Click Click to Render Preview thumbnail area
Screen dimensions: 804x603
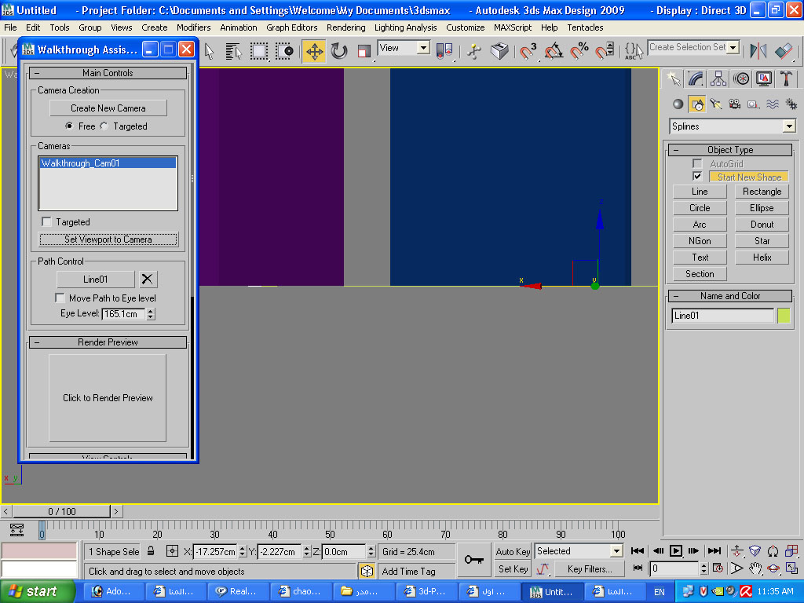[x=108, y=398]
